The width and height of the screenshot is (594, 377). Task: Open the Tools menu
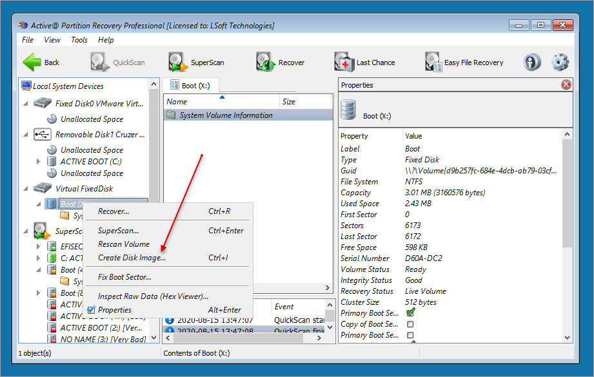(x=79, y=40)
